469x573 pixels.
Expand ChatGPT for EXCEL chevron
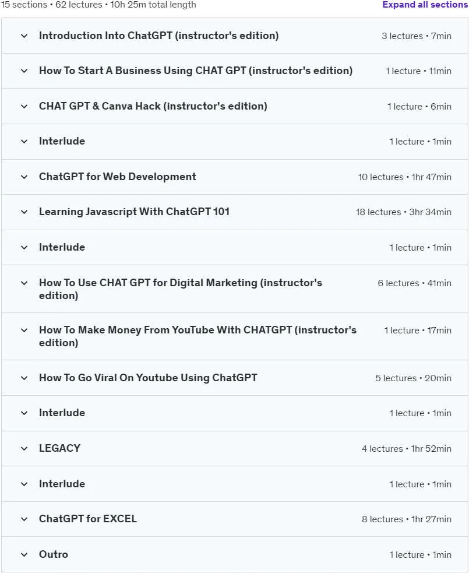[24, 519]
